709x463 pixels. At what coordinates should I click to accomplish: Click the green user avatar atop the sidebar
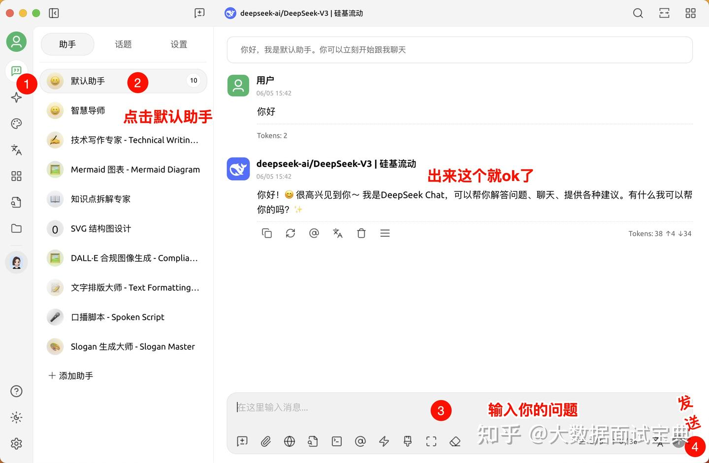[16, 41]
